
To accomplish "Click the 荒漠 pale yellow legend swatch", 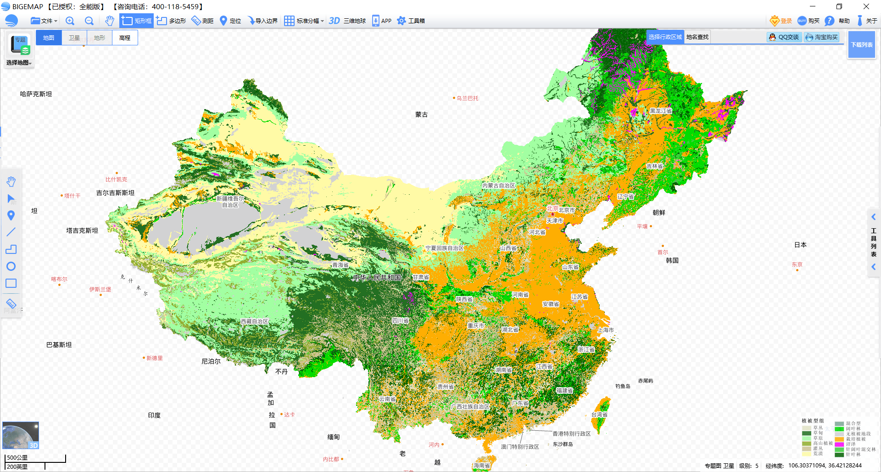I will click(807, 454).
